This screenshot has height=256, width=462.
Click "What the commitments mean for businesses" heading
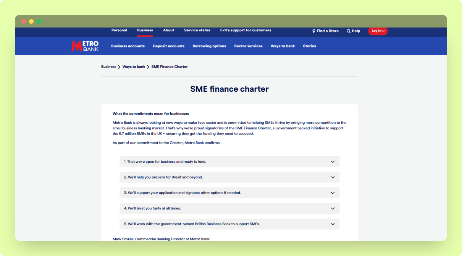150,113
